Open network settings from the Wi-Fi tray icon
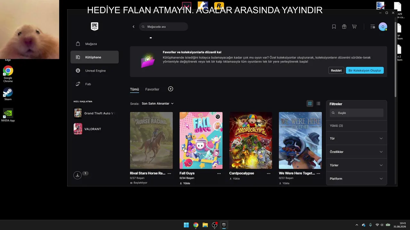Image resolution: width=410 pixels, height=230 pixels. [377, 225]
